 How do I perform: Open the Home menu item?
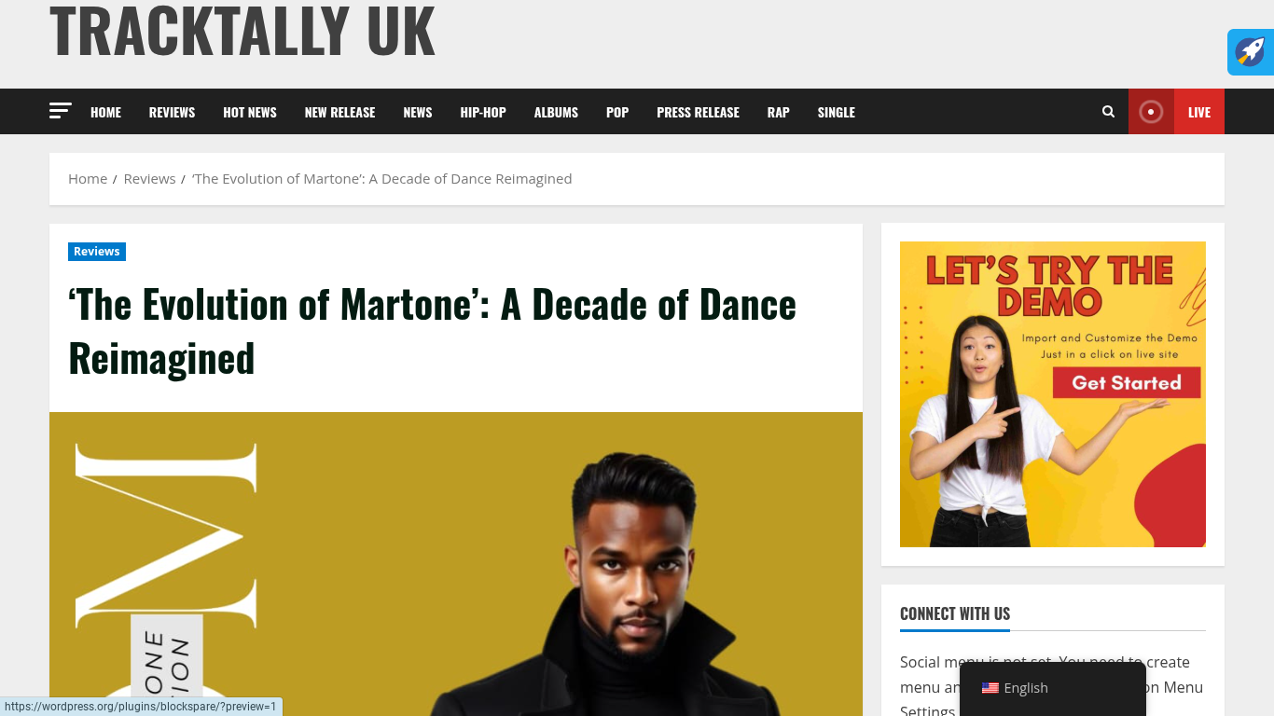[x=105, y=112]
